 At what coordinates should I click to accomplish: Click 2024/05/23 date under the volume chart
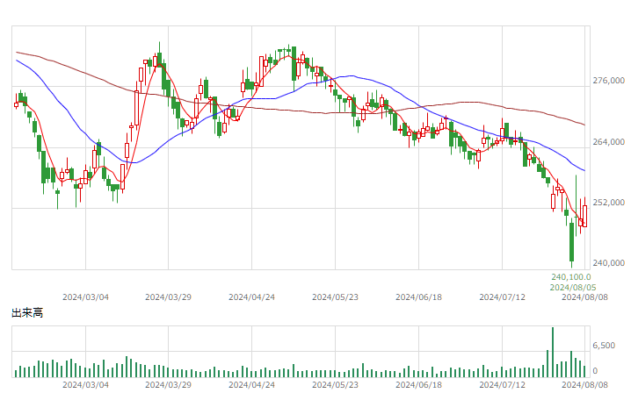click(x=335, y=385)
